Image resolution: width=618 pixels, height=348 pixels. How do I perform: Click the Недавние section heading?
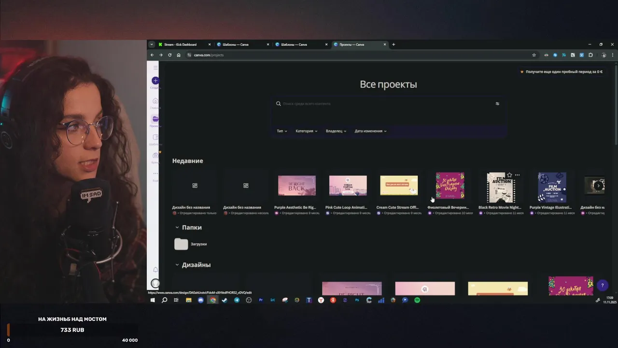tap(188, 161)
